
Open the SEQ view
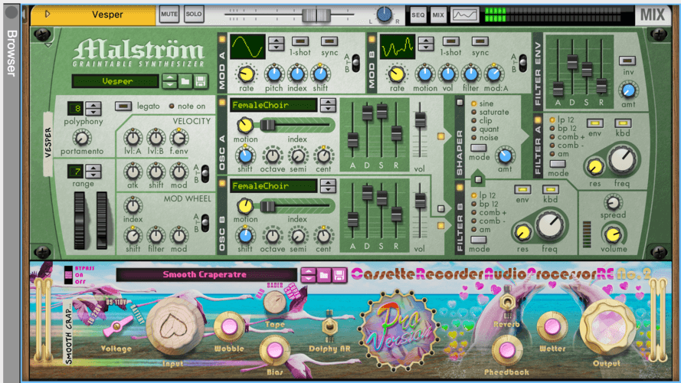[417, 15]
